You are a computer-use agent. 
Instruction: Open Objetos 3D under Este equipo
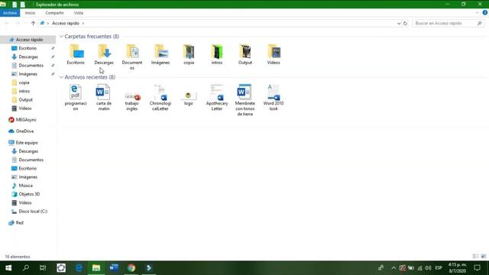click(29, 194)
